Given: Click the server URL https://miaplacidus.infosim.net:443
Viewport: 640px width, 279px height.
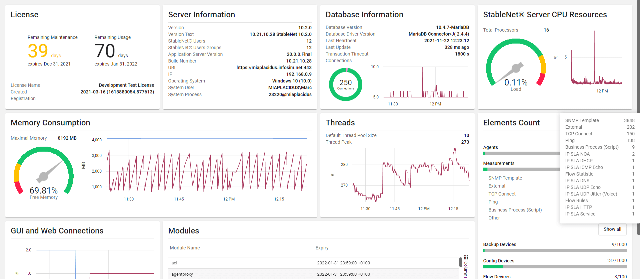Looking at the screenshot, I should (274, 68).
